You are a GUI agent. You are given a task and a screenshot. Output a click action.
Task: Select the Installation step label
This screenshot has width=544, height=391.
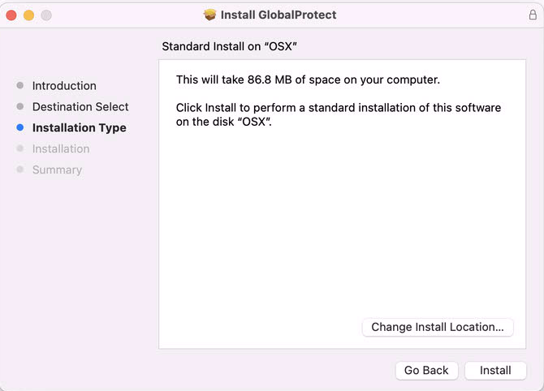click(x=61, y=148)
